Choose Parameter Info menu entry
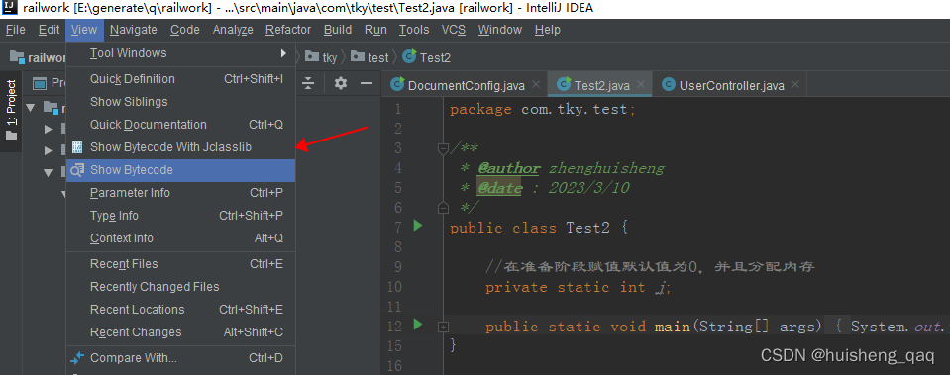This screenshot has height=375, width=950. pos(180,193)
